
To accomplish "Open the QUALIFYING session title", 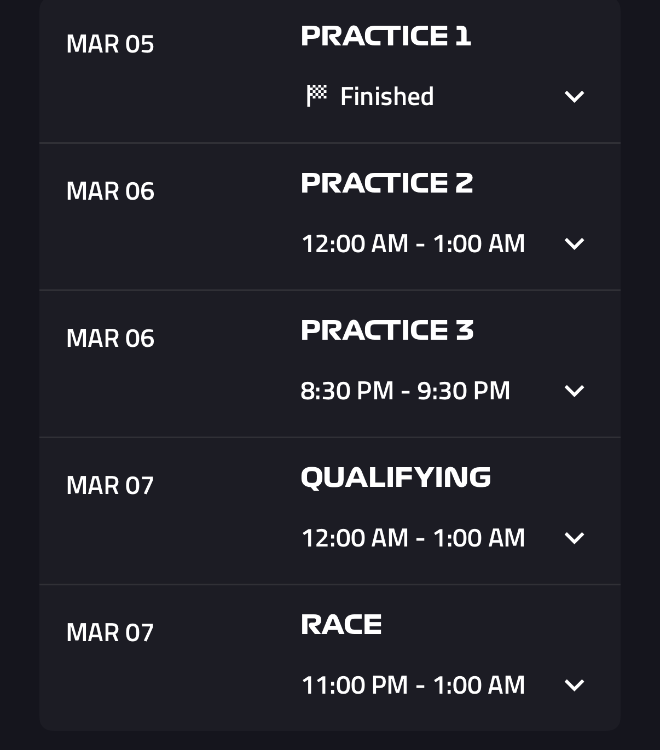I will (x=396, y=478).
